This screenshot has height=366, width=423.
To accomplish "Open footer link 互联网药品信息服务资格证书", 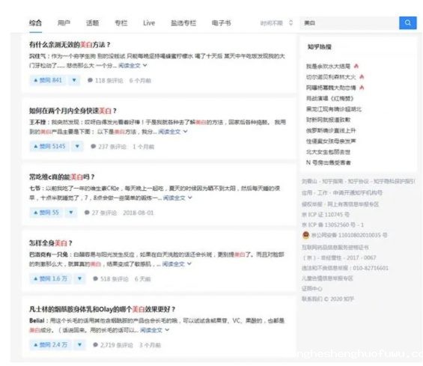I will (335, 247).
